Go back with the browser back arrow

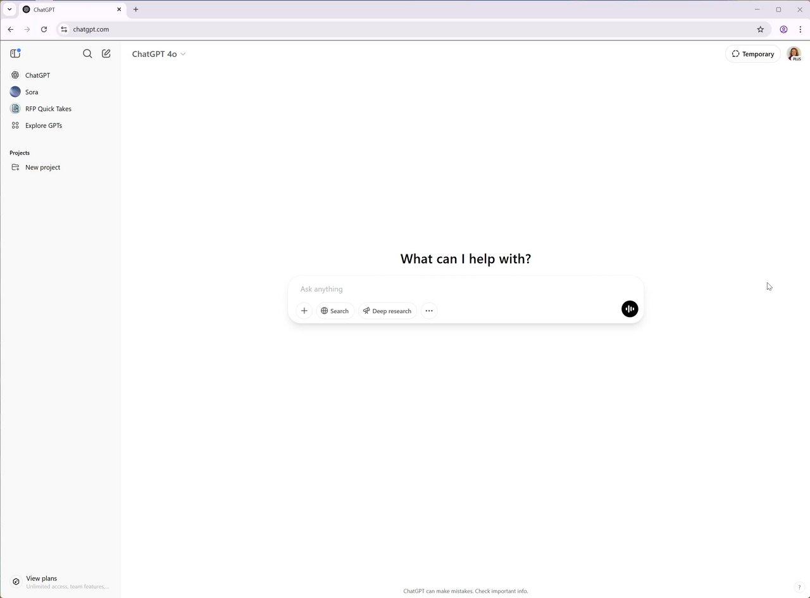click(11, 29)
